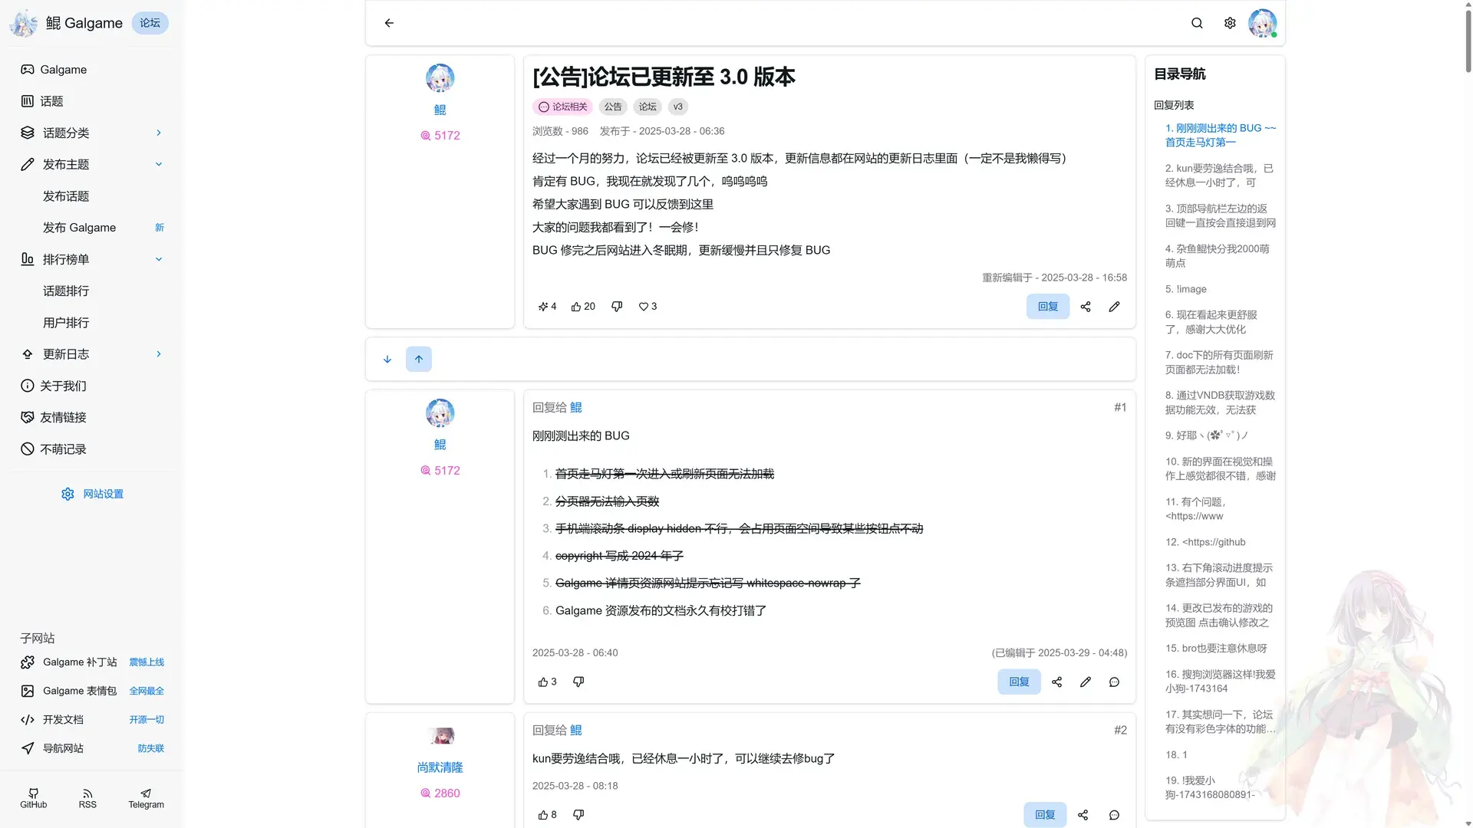
Task: Open Telegram link icon
Action: pyautogui.click(x=146, y=798)
